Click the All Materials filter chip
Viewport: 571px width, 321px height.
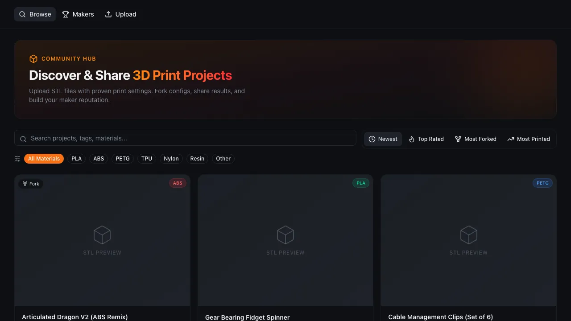(x=44, y=159)
